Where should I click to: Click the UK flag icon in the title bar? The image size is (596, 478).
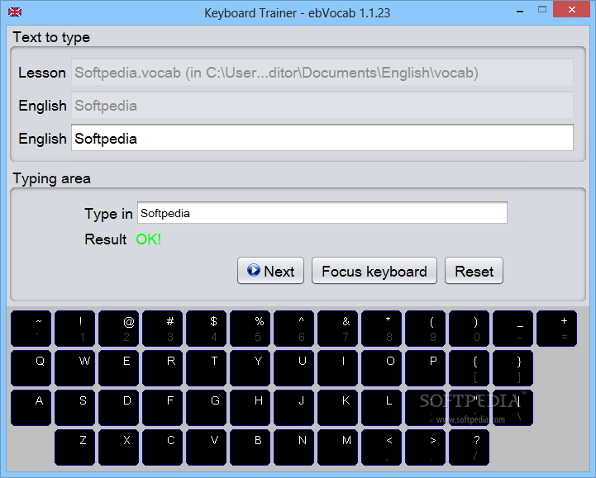coord(15,12)
